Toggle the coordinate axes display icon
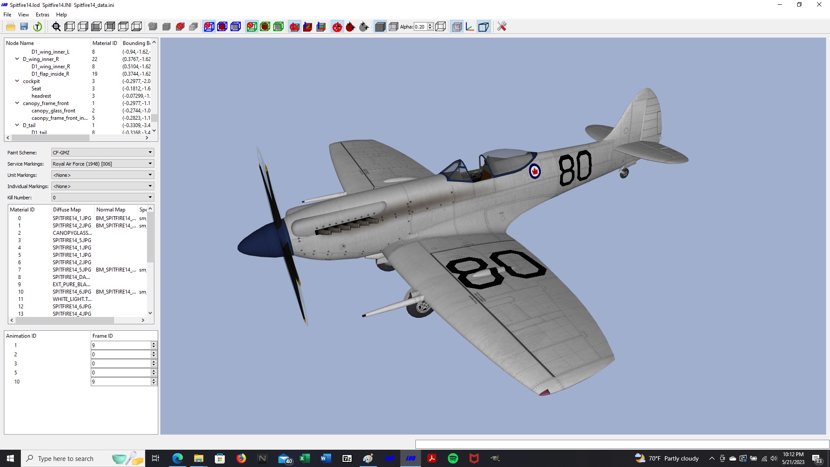Screen dimensions: 830x467 (470, 27)
